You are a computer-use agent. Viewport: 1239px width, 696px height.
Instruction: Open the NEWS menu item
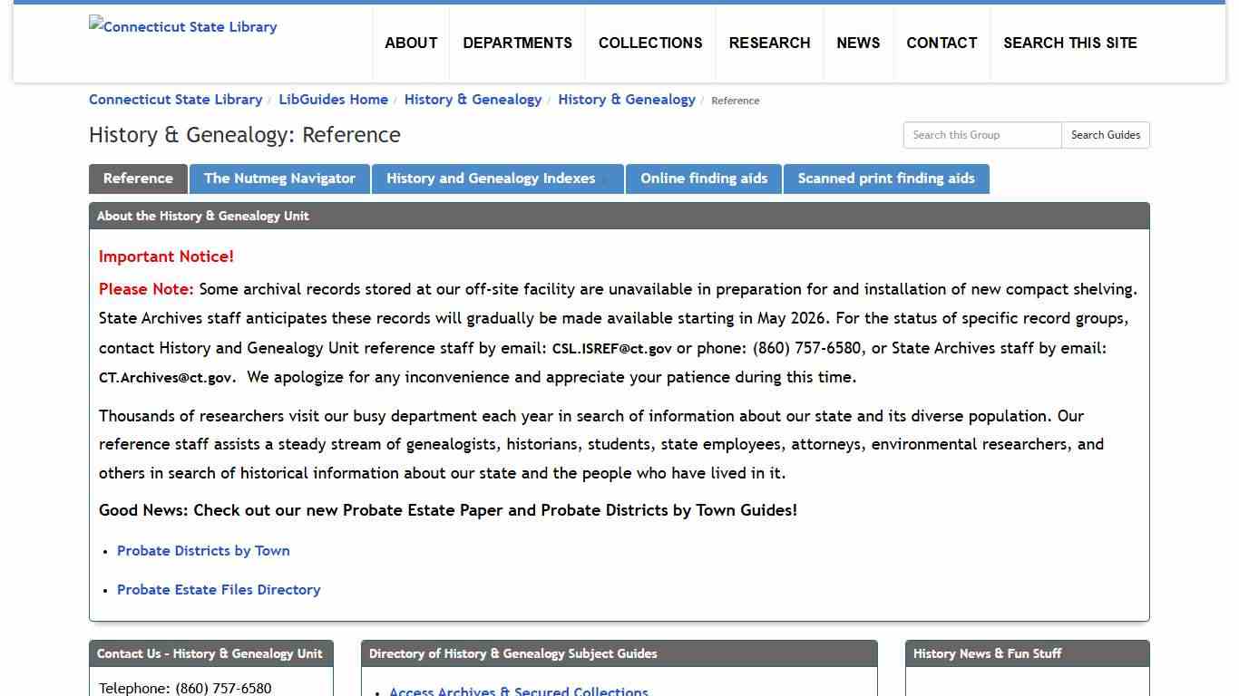tap(858, 43)
